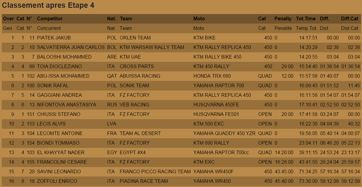362x187 pixels.
Task: Click the HUSQVARNA FE501 moto cell
Action: pos(216,114)
